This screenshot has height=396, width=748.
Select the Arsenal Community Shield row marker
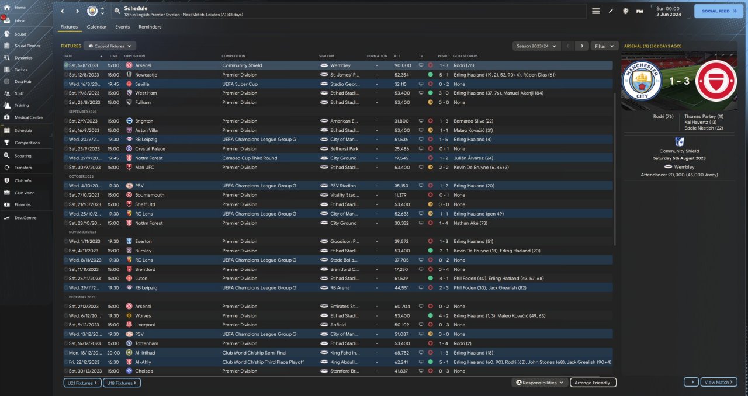[66, 65]
